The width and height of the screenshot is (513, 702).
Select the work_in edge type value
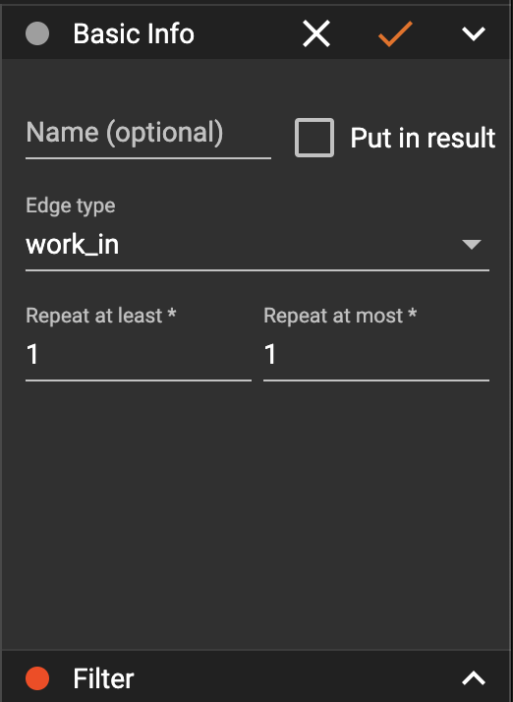pos(73,245)
